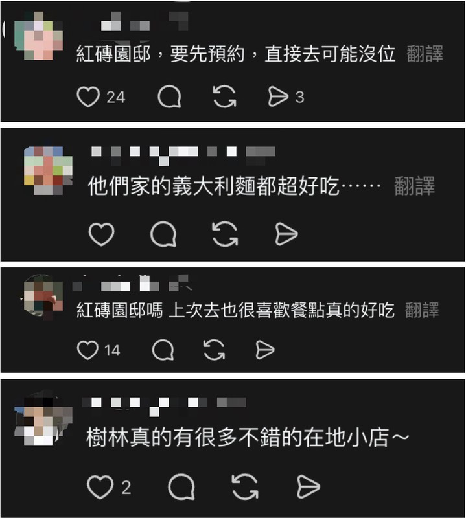Reply to the 餐點真的好吃 comment
Image resolution: width=466 pixels, height=518 pixels.
coord(163,350)
